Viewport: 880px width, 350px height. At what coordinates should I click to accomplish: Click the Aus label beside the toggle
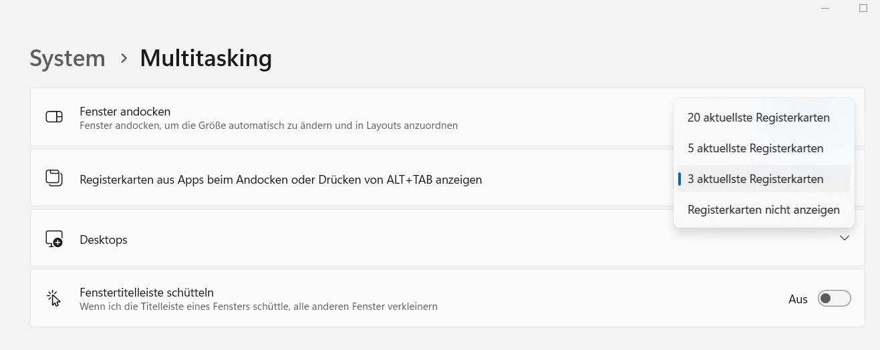[x=798, y=299]
